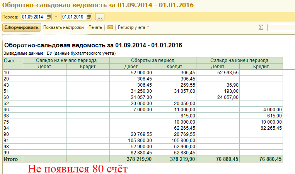Image resolution: width=295 pixels, height=174 pixels.
Task: Open Показать настройки
Action: click(63, 27)
